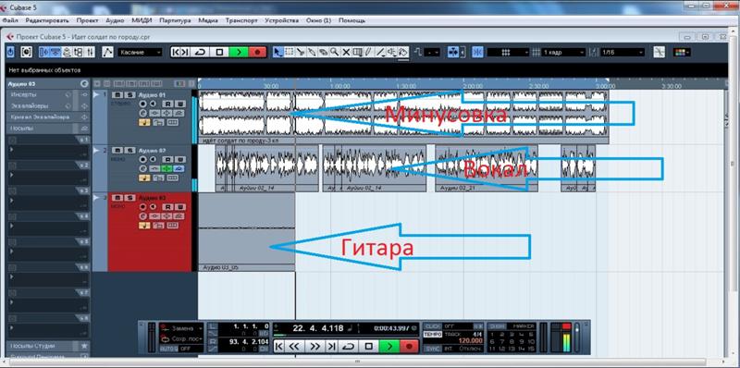Open the Транспорт menu
740x368 pixels.
(241, 20)
